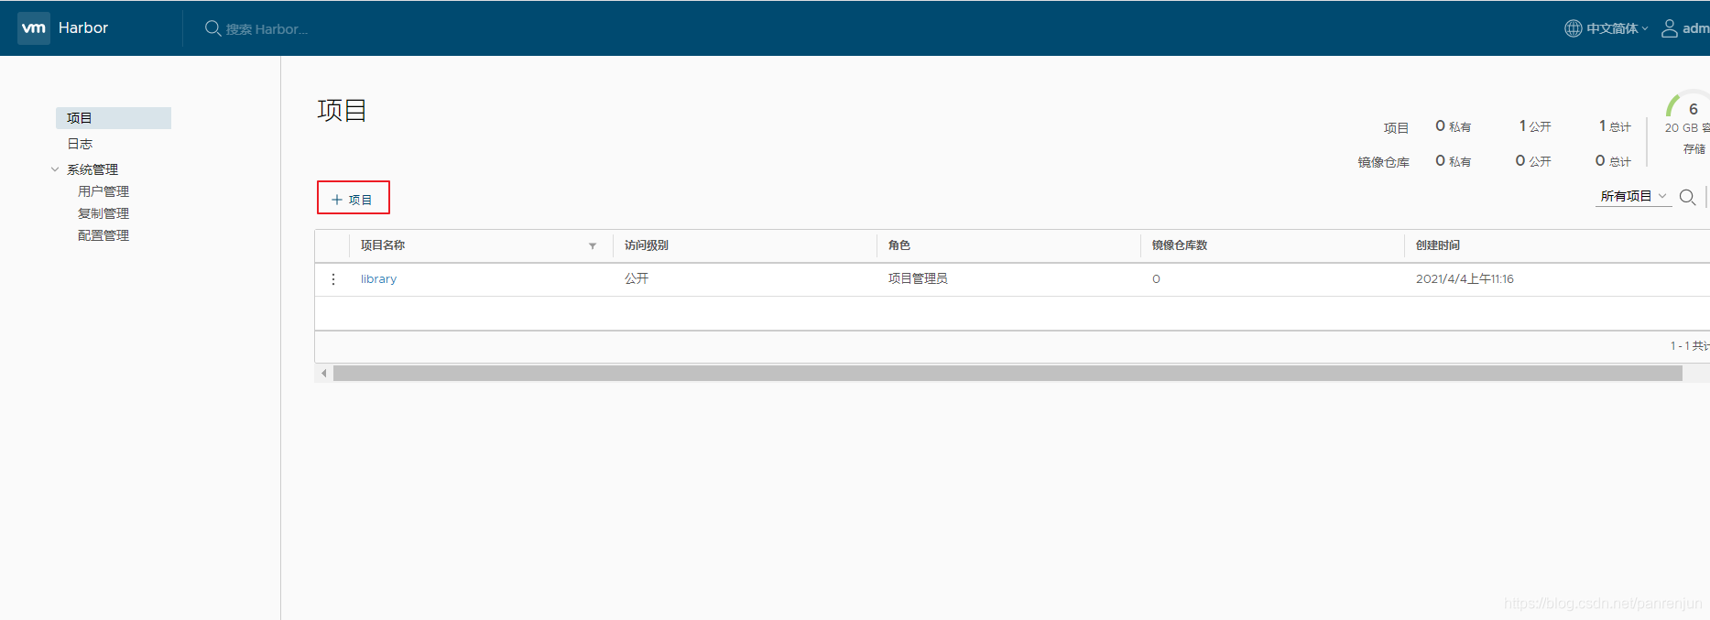Open 配置管理 under system management

pos(103,235)
